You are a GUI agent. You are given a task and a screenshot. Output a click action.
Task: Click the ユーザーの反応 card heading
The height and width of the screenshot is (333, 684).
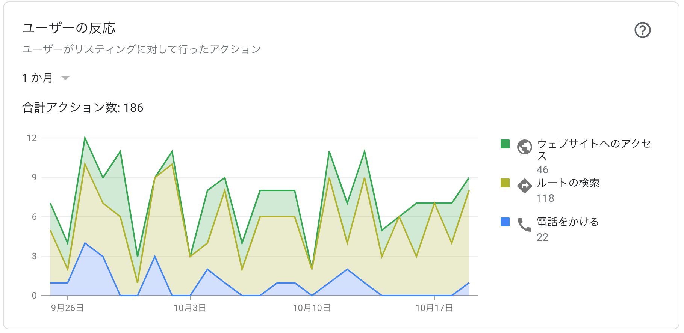(x=69, y=28)
